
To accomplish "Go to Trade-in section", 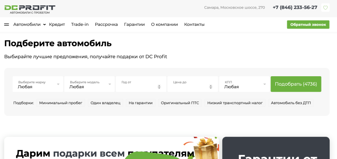I will [80, 25].
